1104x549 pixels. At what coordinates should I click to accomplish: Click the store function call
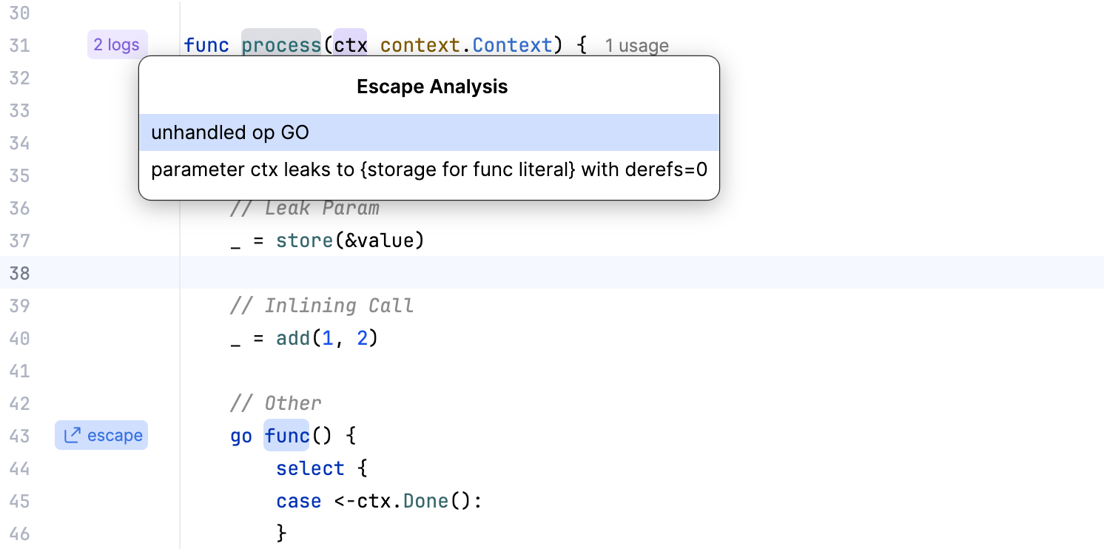304,240
